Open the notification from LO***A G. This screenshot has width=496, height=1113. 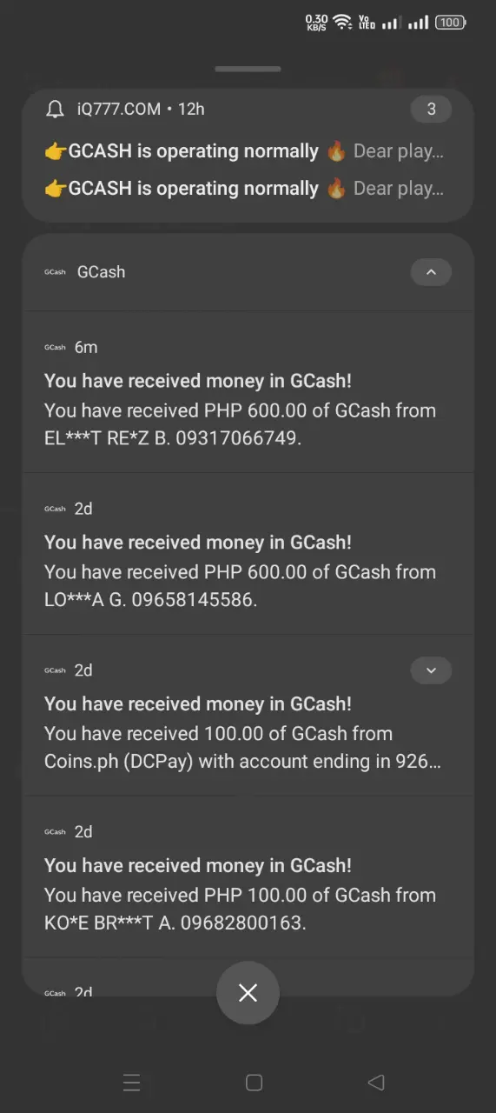(248, 554)
